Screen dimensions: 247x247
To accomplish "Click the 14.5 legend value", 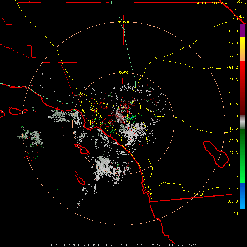I will coord(234,104).
